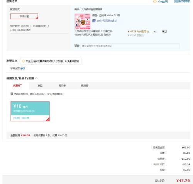The height and width of the screenshot is (184, 193).
Task: Focus the 留言 order note field
Action: (130, 46)
